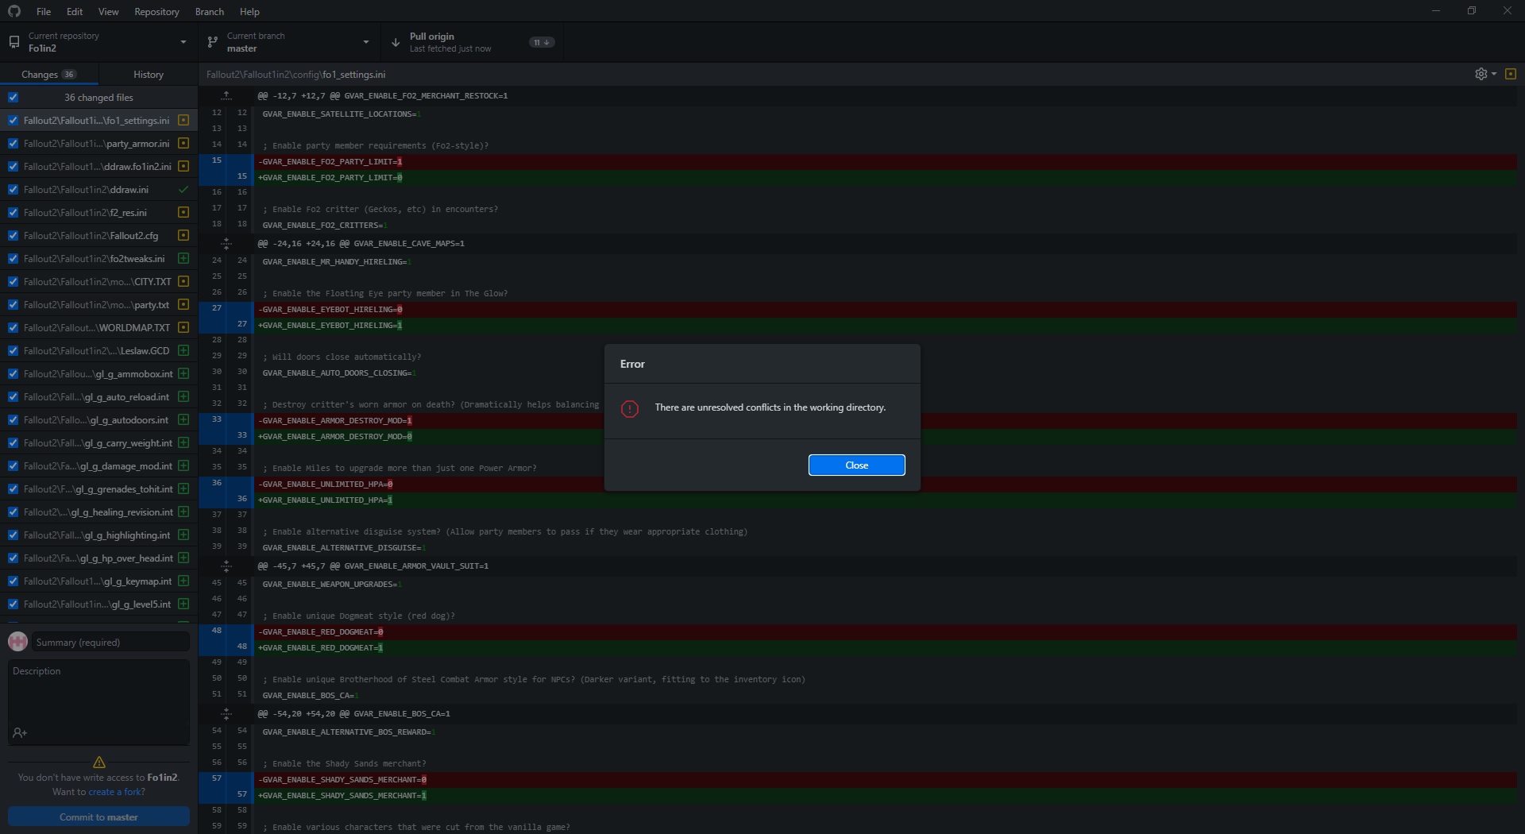
Task: Expand the Current branch master dropdown
Action: click(x=290, y=42)
